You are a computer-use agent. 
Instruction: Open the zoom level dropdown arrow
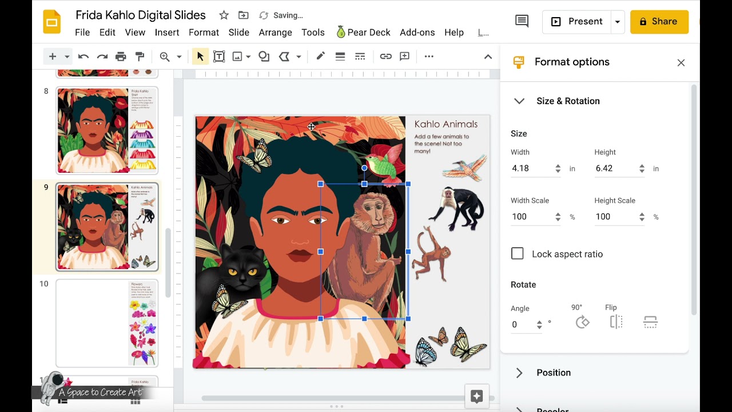pyautogui.click(x=179, y=57)
